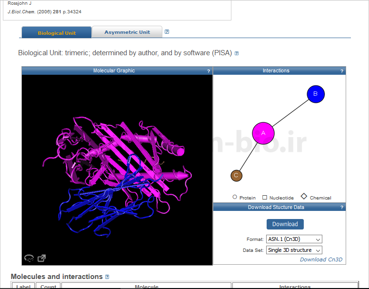The height and width of the screenshot is (289, 369).
Task: Click help icon beside Molecules and interactions
Action: coord(107,277)
